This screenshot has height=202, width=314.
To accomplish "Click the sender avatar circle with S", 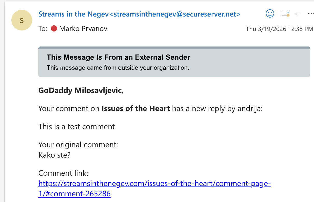I will [x=22, y=20].
